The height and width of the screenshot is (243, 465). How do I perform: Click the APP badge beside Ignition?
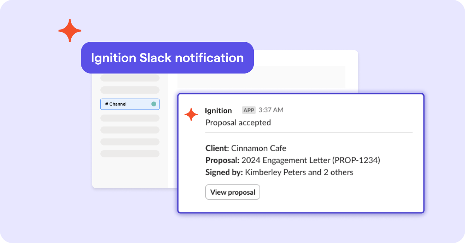[249, 110]
